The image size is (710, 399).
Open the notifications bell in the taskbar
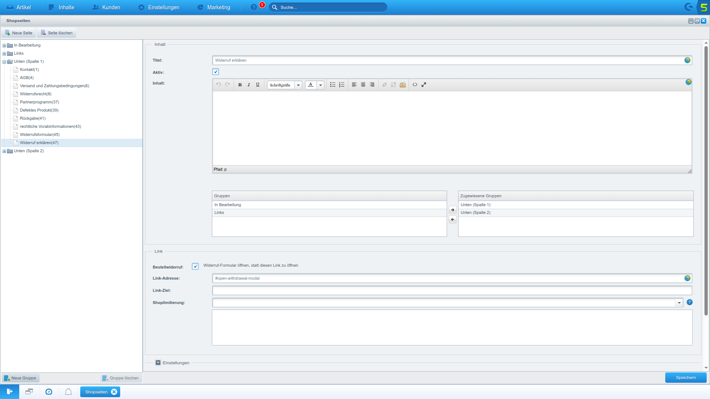(x=68, y=392)
